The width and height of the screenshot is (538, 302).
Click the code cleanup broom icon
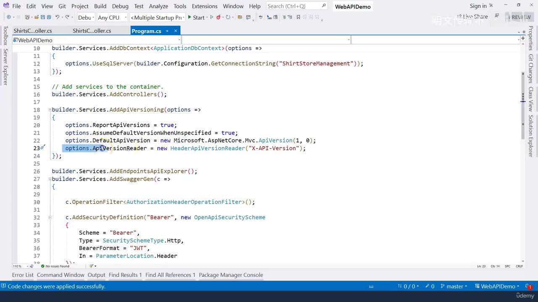click(x=92, y=266)
